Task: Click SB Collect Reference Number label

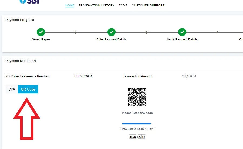Action: 28,76
